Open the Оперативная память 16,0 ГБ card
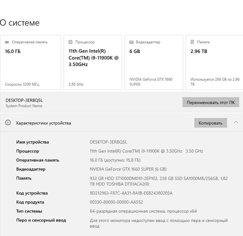The width and height of the screenshot is (243, 236). pyautogui.click(x=30, y=62)
